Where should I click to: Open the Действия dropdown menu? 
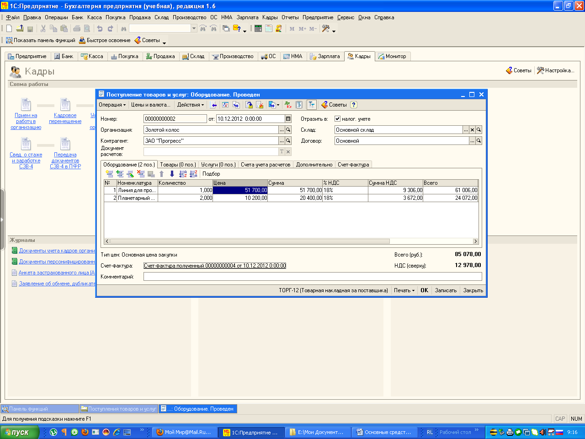191,105
